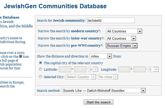Select the capital city of relevant country radio
This screenshot has width=165, height=108.
point(41,63)
